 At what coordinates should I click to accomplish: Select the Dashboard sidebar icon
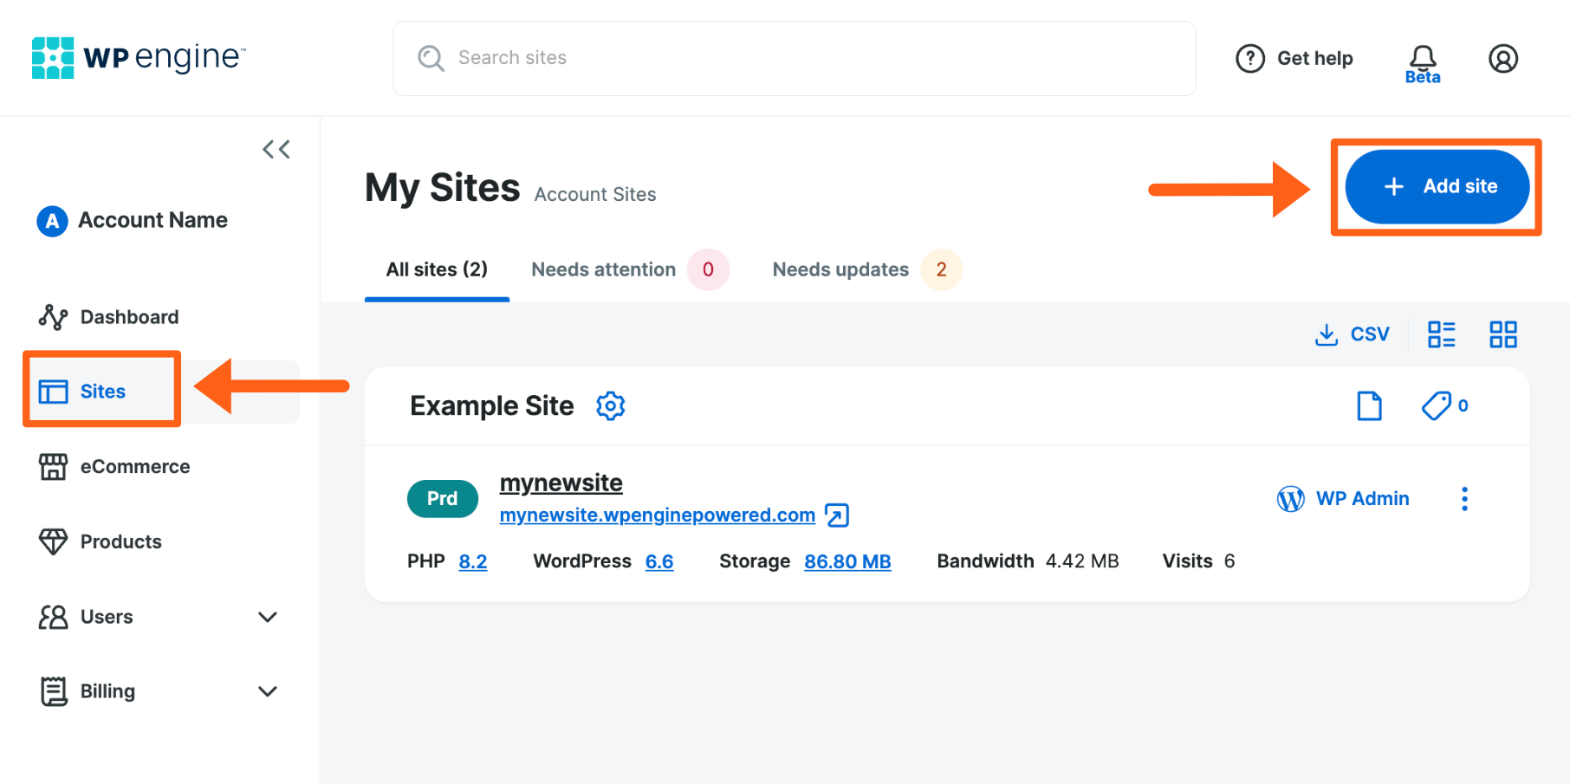click(x=53, y=316)
